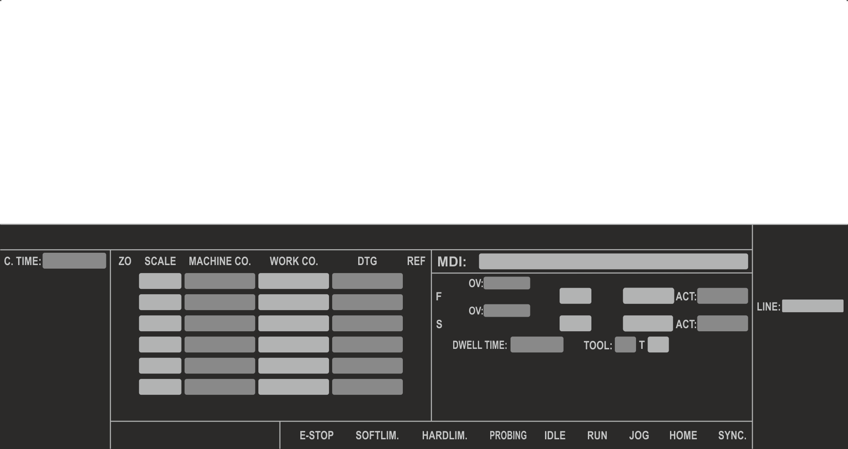Click the top-row WORK CO. coordinate field
Viewport: 848px width, 449px height.
pos(293,281)
